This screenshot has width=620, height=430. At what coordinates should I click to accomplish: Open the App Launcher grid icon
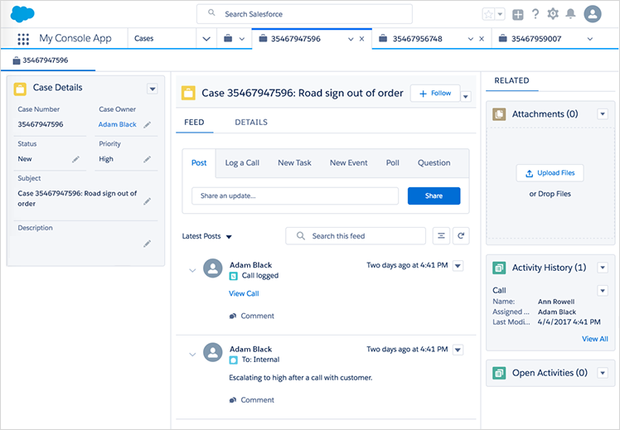23,39
